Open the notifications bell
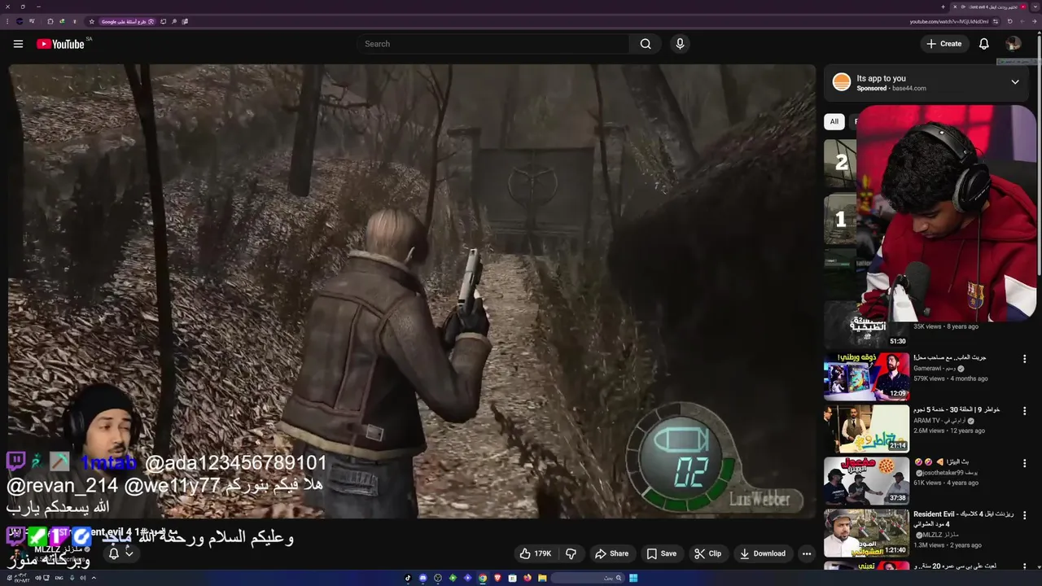Screen dimensions: 1042x586 [983, 44]
